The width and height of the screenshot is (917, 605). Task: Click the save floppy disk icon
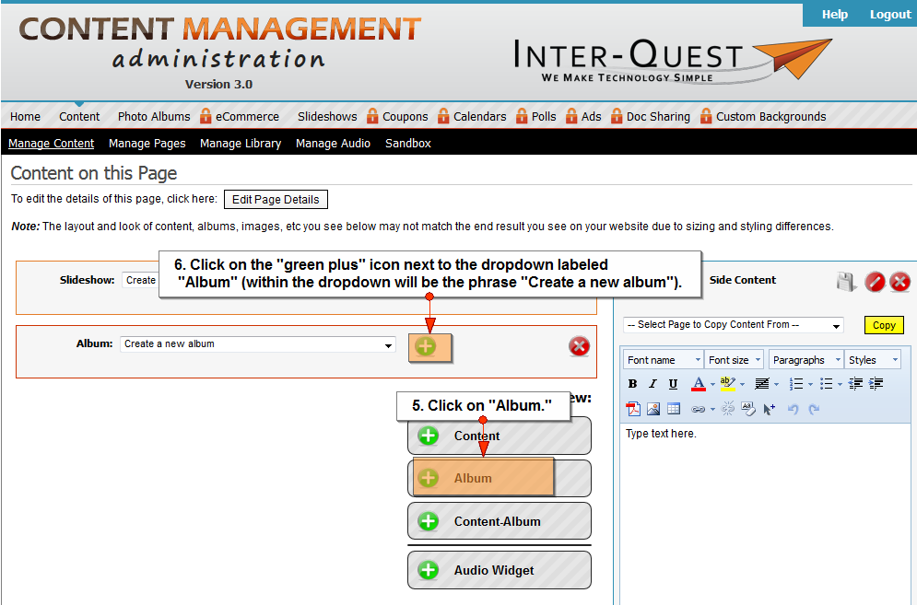coord(847,282)
